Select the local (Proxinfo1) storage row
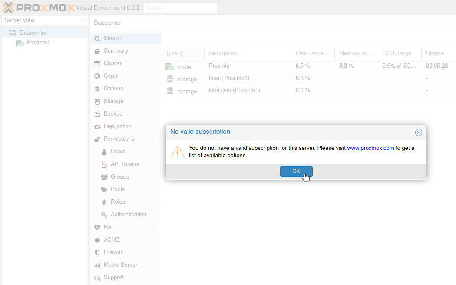Image resolution: width=456 pixels, height=285 pixels. 308,79
